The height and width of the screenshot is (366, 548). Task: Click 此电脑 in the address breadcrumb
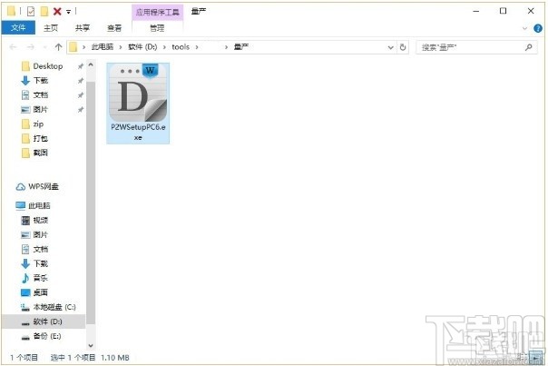[x=103, y=47]
